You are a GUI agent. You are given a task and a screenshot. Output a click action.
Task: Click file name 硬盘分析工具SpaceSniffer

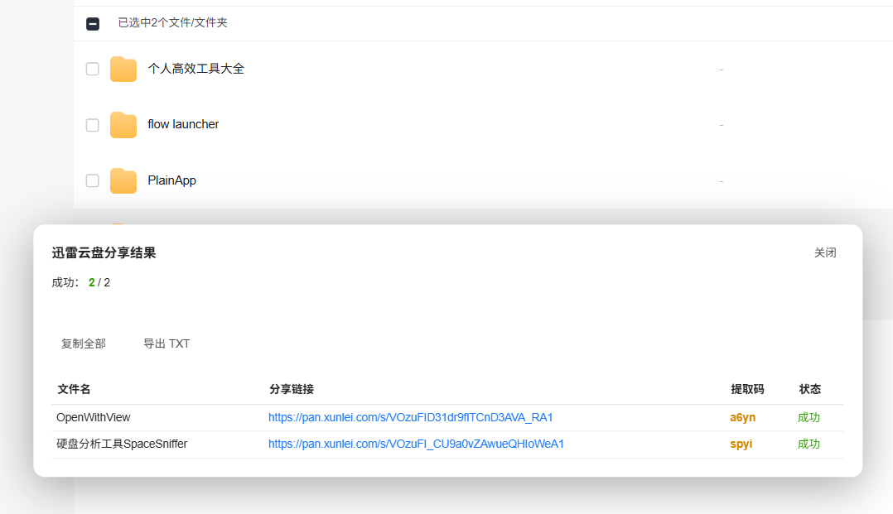[x=122, y=444]
